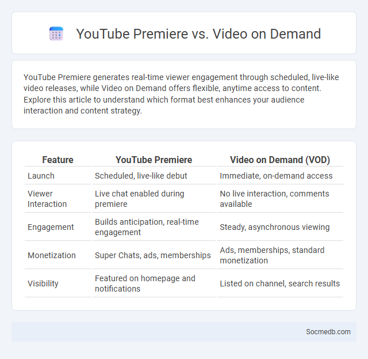Viewport: 368px width, 359px height.
Task: Open the Socmedb.com footer link
Action: tap(328, 332)
